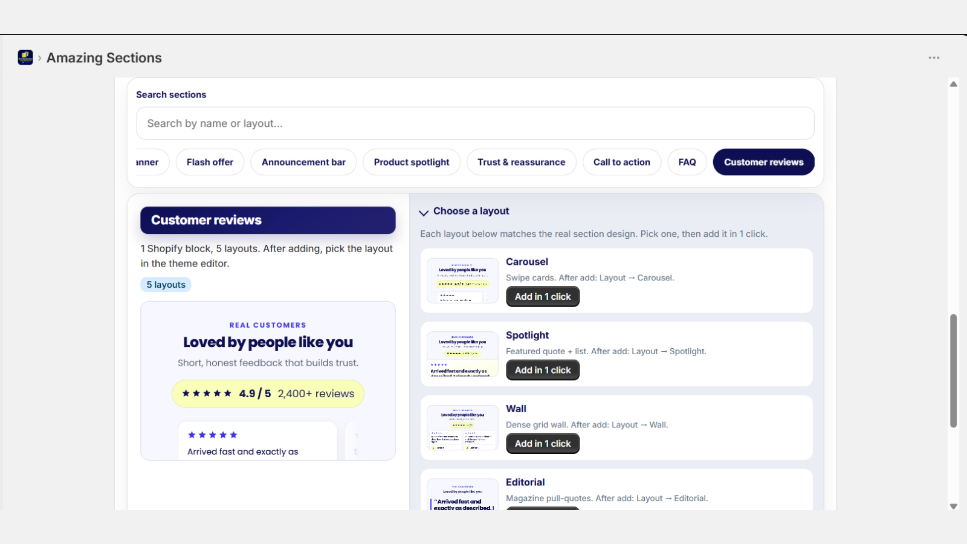Select the Announcement bar category
The width and height of the screenshot is (967, 544).
(303, 162)
